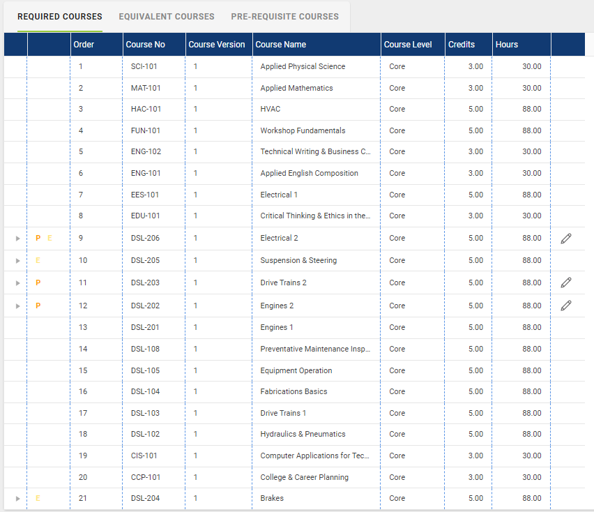Expand the Drive Trains 2 row
This screenshot has height=512, width=594.
coord(17,283)
